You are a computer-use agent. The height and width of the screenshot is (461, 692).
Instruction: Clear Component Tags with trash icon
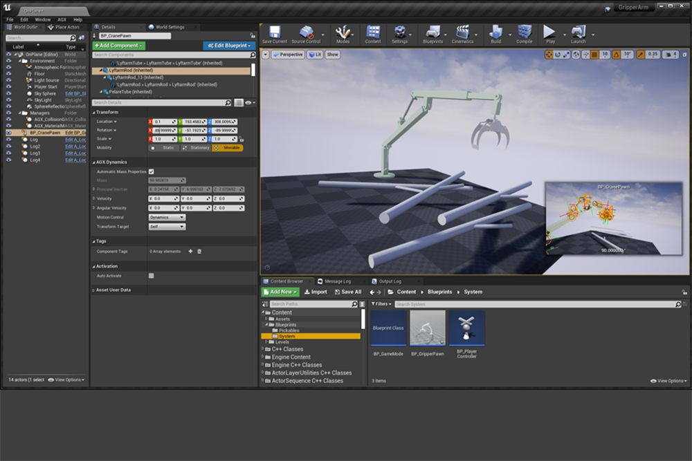click(x=199, y=251)
